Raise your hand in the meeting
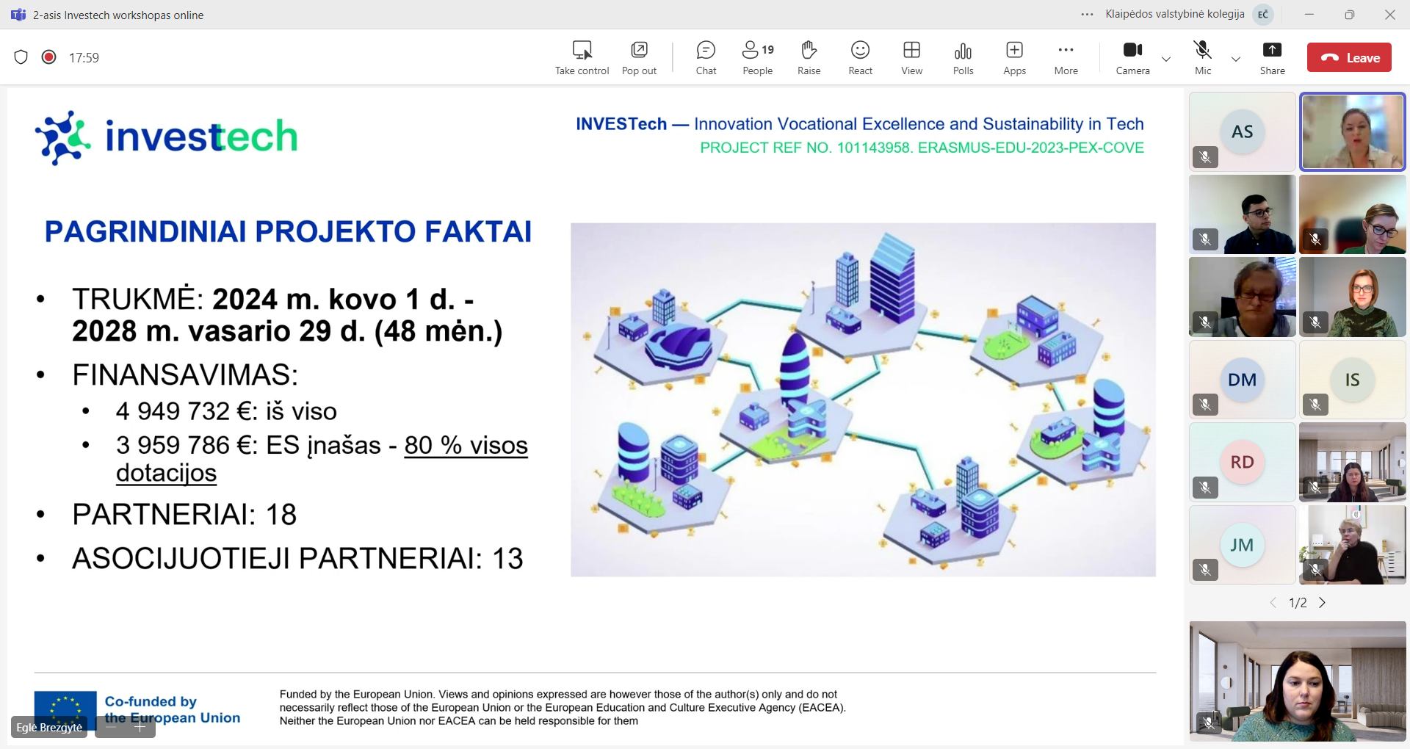 pyautogui.click(x=809, y=57)
